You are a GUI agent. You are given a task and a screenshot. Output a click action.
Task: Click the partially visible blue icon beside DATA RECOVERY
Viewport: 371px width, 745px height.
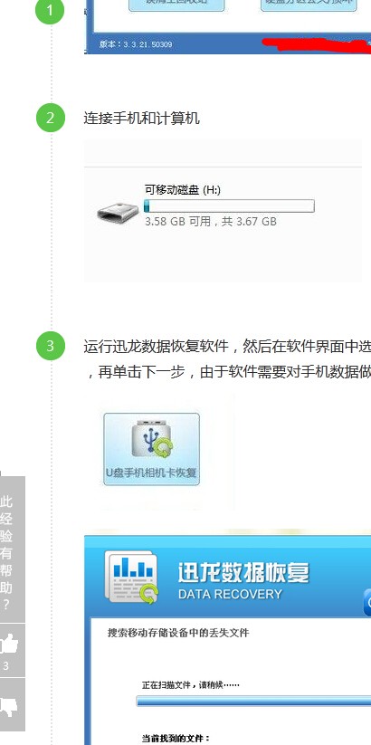[x=367, y=603]
